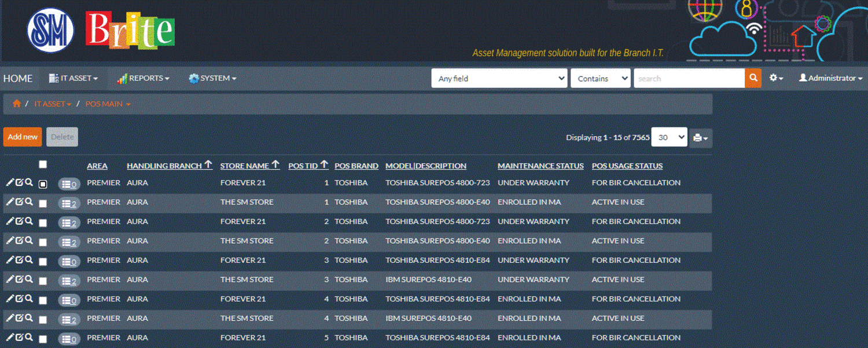View the Forever 21 POS TID 2 record
The image size is (868, 348).
click(29, 221)
